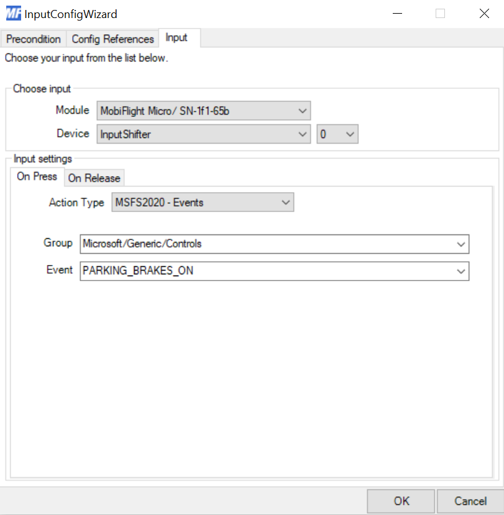Select the Input tab

(x=180, y=38)
